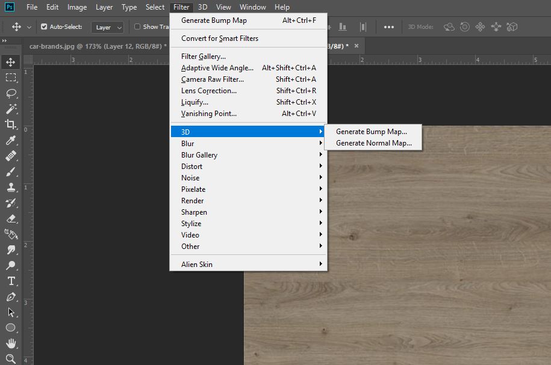Click the Slide 3D object icon

[x=496, y=27]
